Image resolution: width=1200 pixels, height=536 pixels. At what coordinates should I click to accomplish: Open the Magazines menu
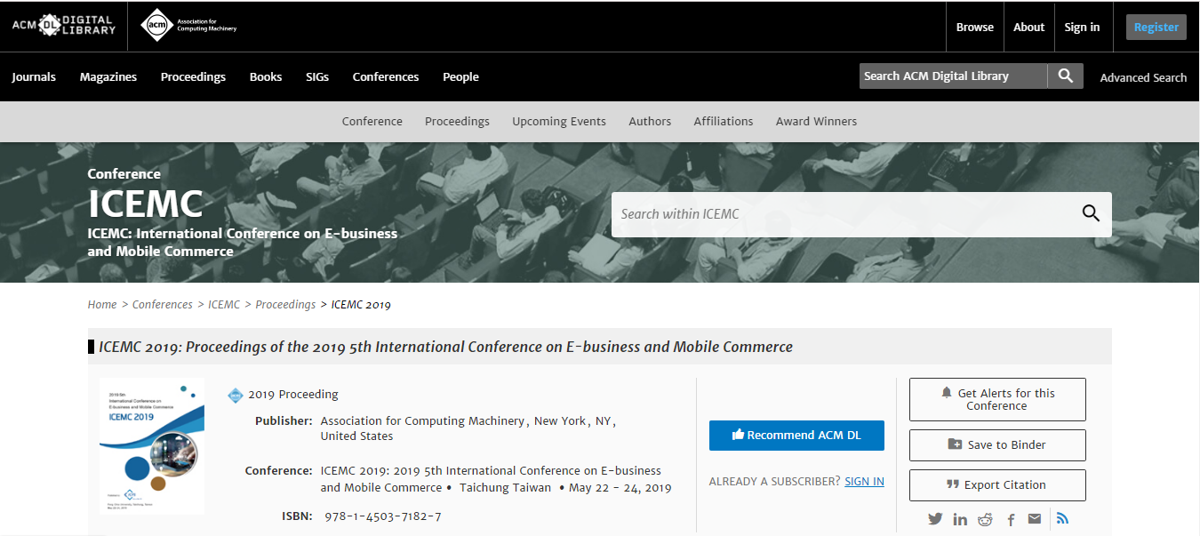click(108, 76)
